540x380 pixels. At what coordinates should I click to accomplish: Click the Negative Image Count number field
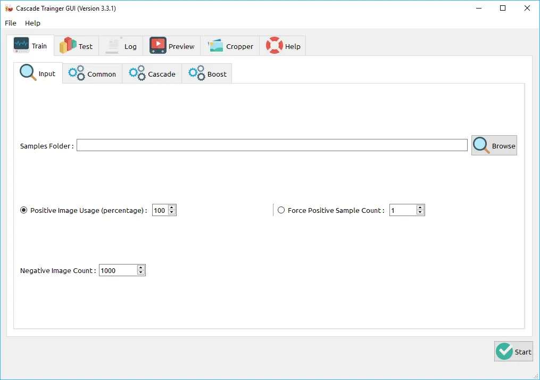[118, 270]
